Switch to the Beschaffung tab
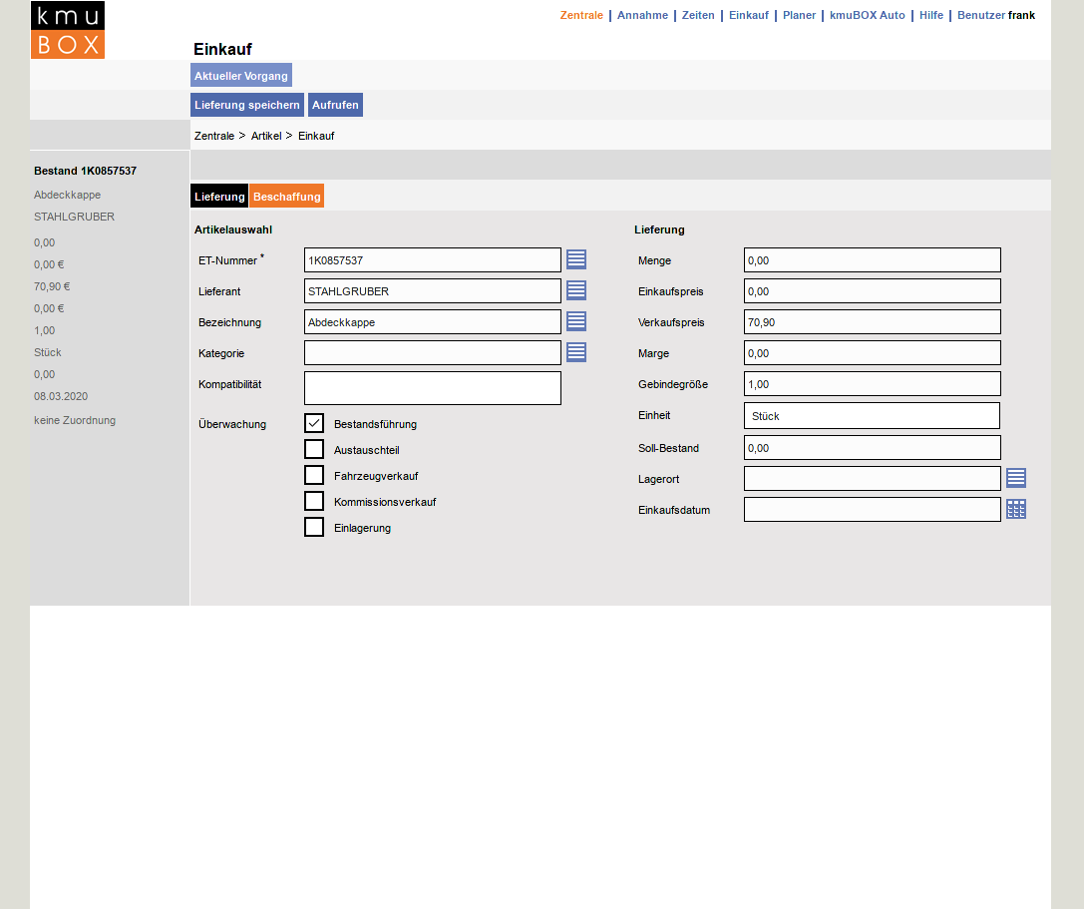Image resolution: width=1084 pixels, height=909 pixels. pyautogui.click(x=286, y=197)
